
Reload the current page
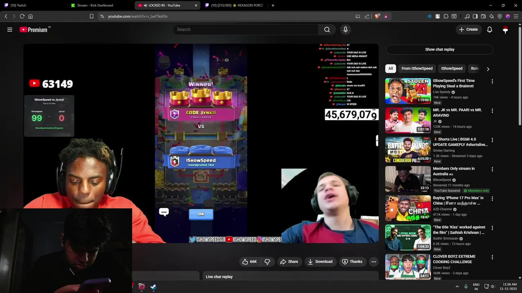(x=22, y=16)
